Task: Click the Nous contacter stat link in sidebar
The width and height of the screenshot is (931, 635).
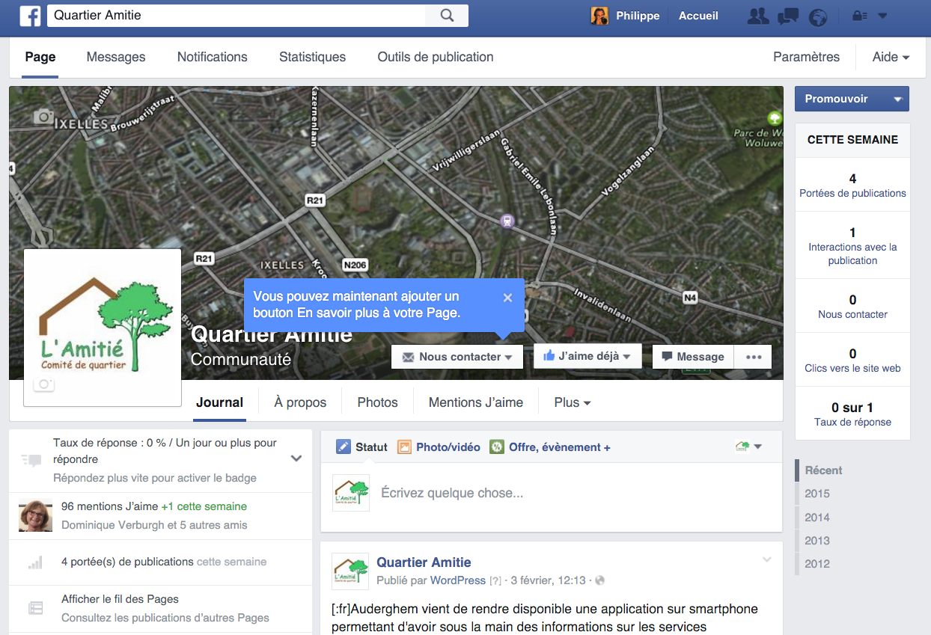Action: click(852, 314)
